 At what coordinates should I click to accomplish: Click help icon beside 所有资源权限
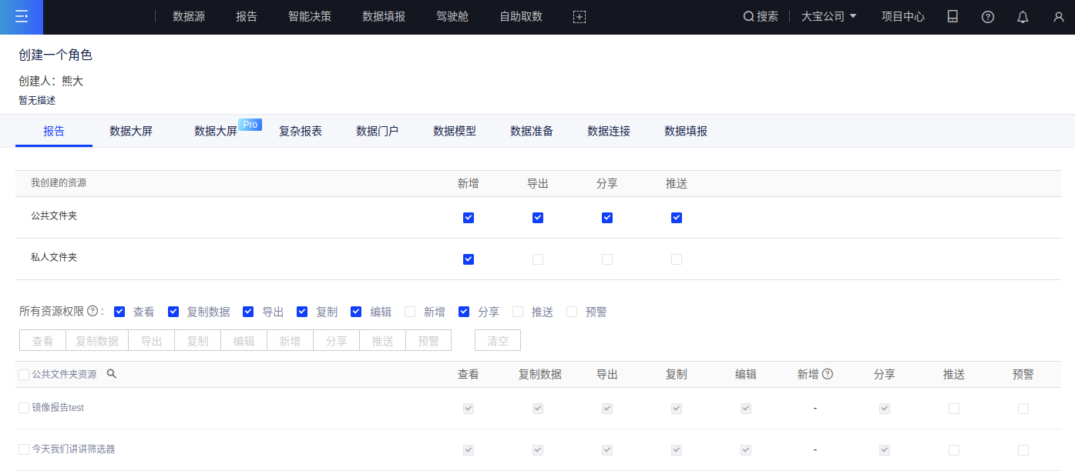point(92,312)
